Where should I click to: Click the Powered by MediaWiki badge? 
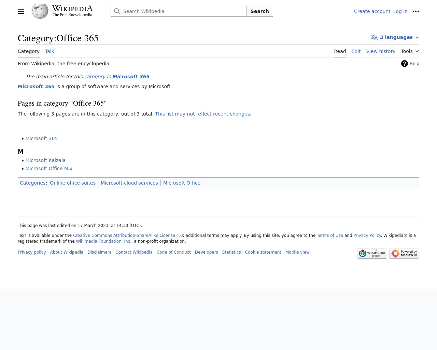tap(404, 253)
